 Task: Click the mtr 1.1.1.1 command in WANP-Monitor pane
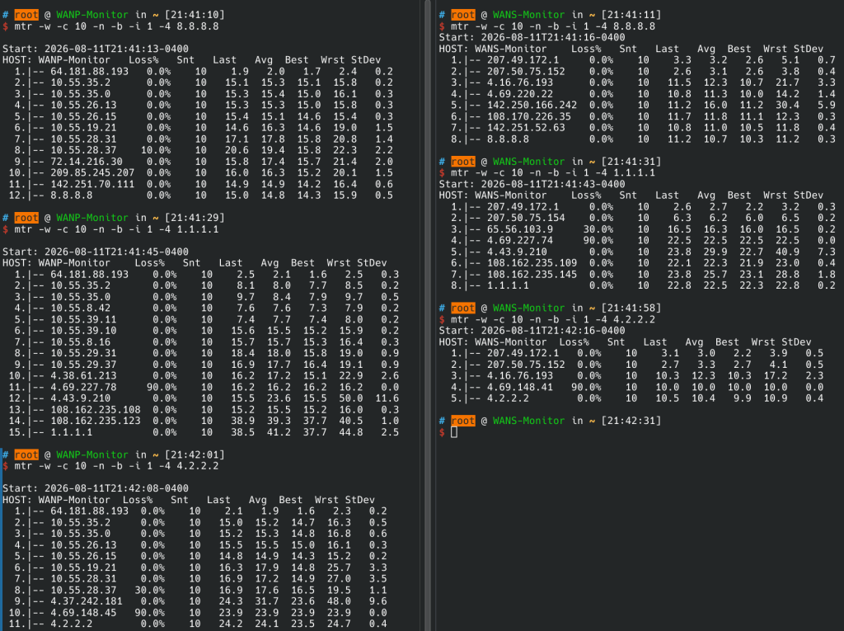click(116, 229)
